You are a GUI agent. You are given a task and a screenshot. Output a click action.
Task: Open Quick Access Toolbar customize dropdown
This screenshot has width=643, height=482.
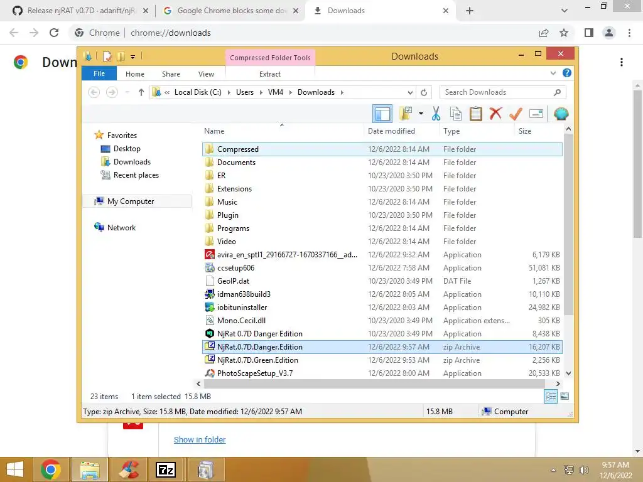coord(133,56)
